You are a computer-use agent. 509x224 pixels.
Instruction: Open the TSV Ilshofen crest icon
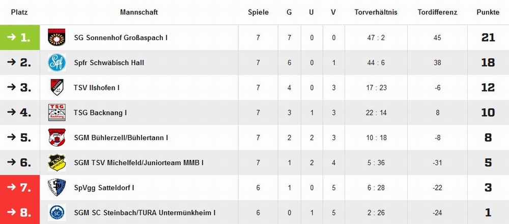(x=57, y=87)
